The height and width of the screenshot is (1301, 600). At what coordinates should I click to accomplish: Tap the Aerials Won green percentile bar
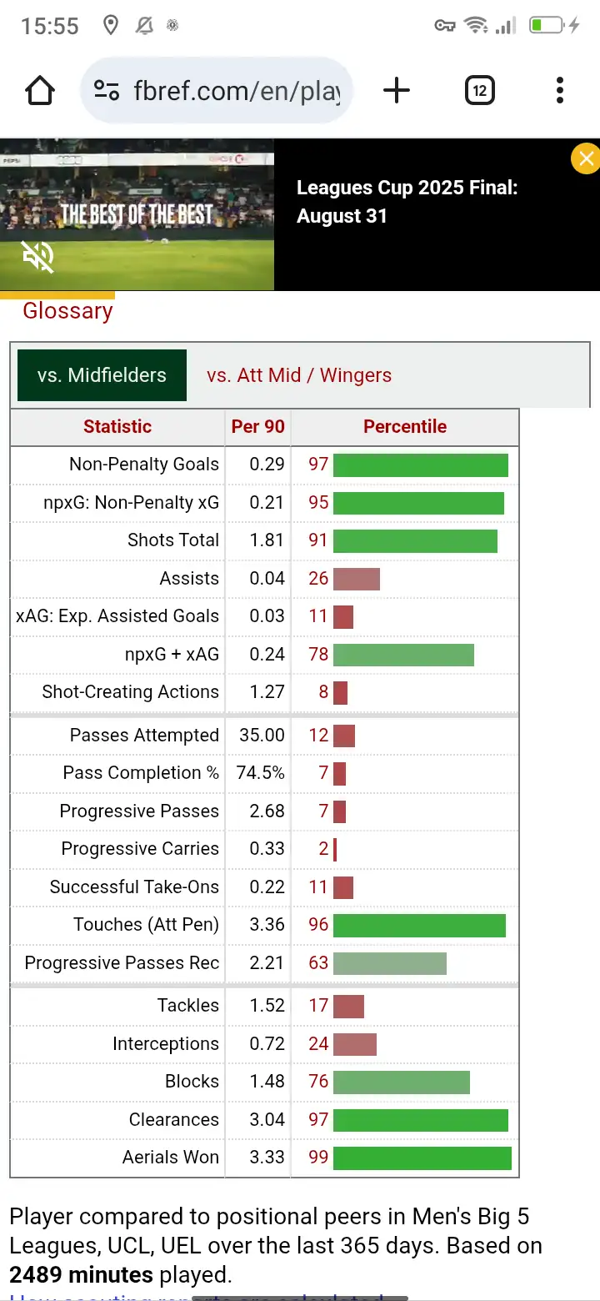click(x=422, y=1158)
